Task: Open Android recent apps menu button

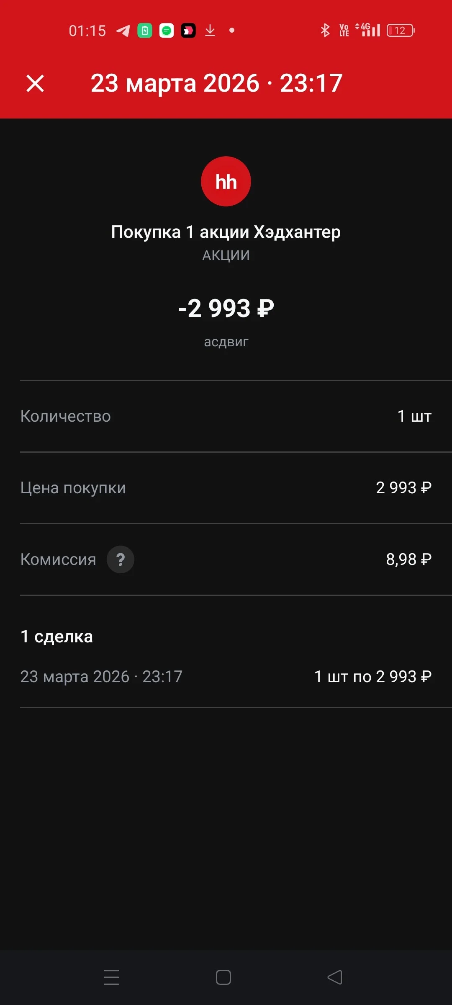Action: coord(111,977)
